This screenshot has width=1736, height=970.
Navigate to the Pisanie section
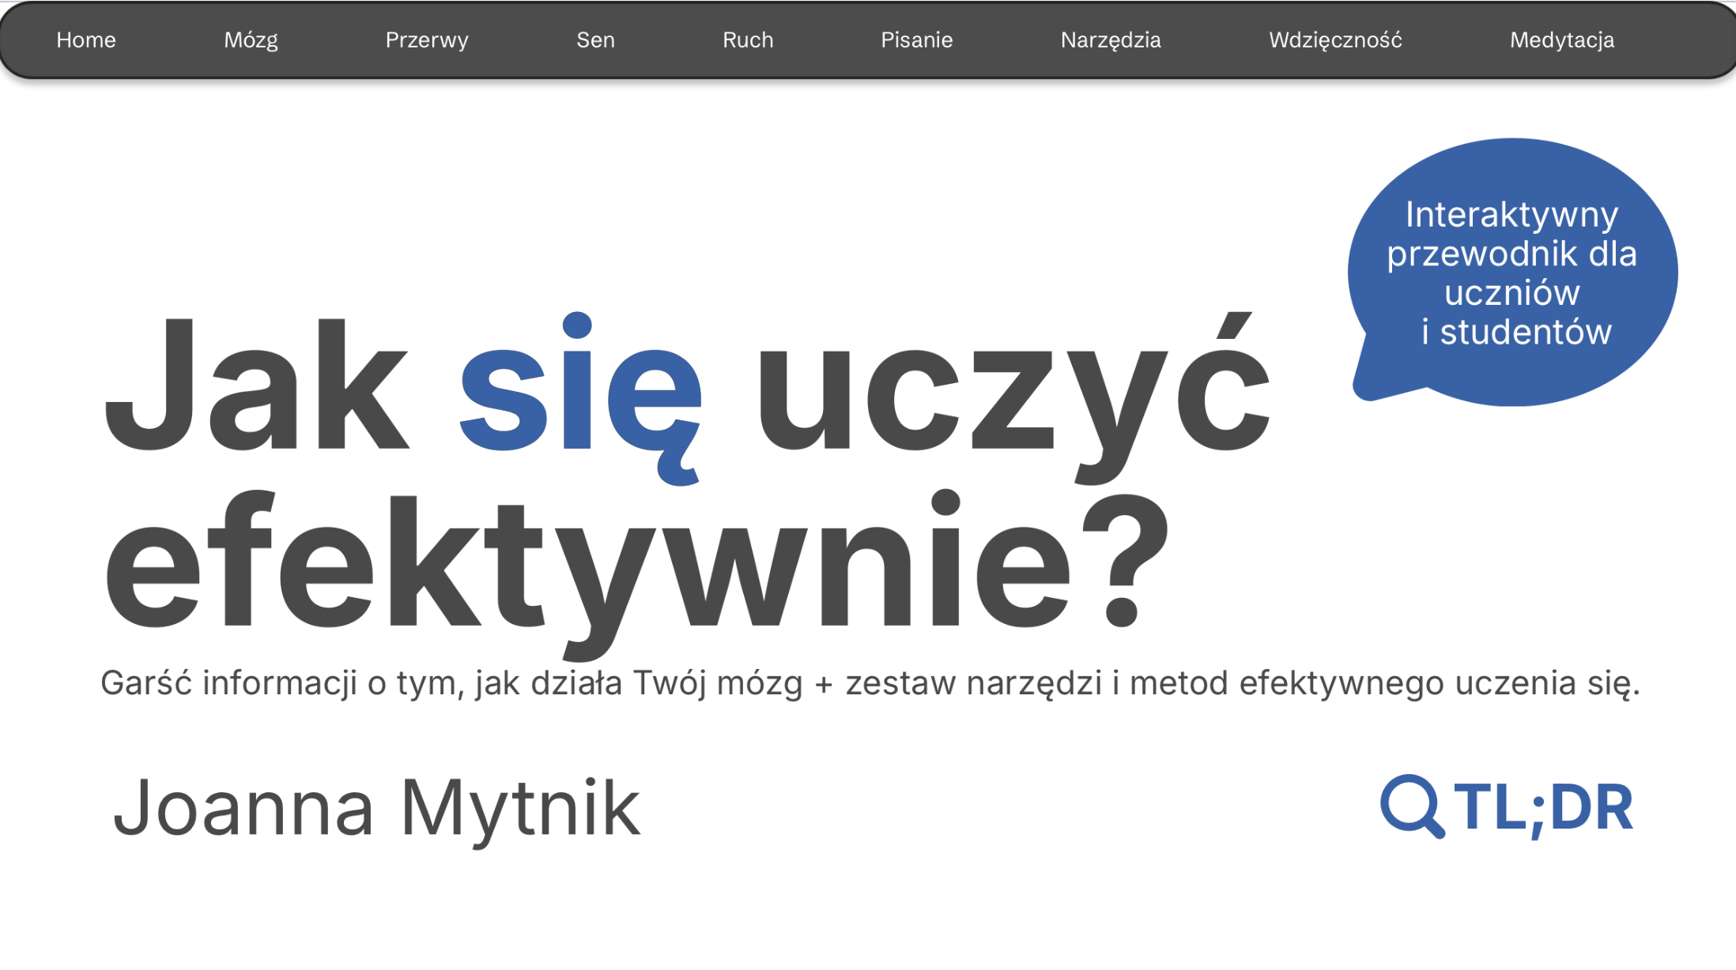click(x=916, y=40)
